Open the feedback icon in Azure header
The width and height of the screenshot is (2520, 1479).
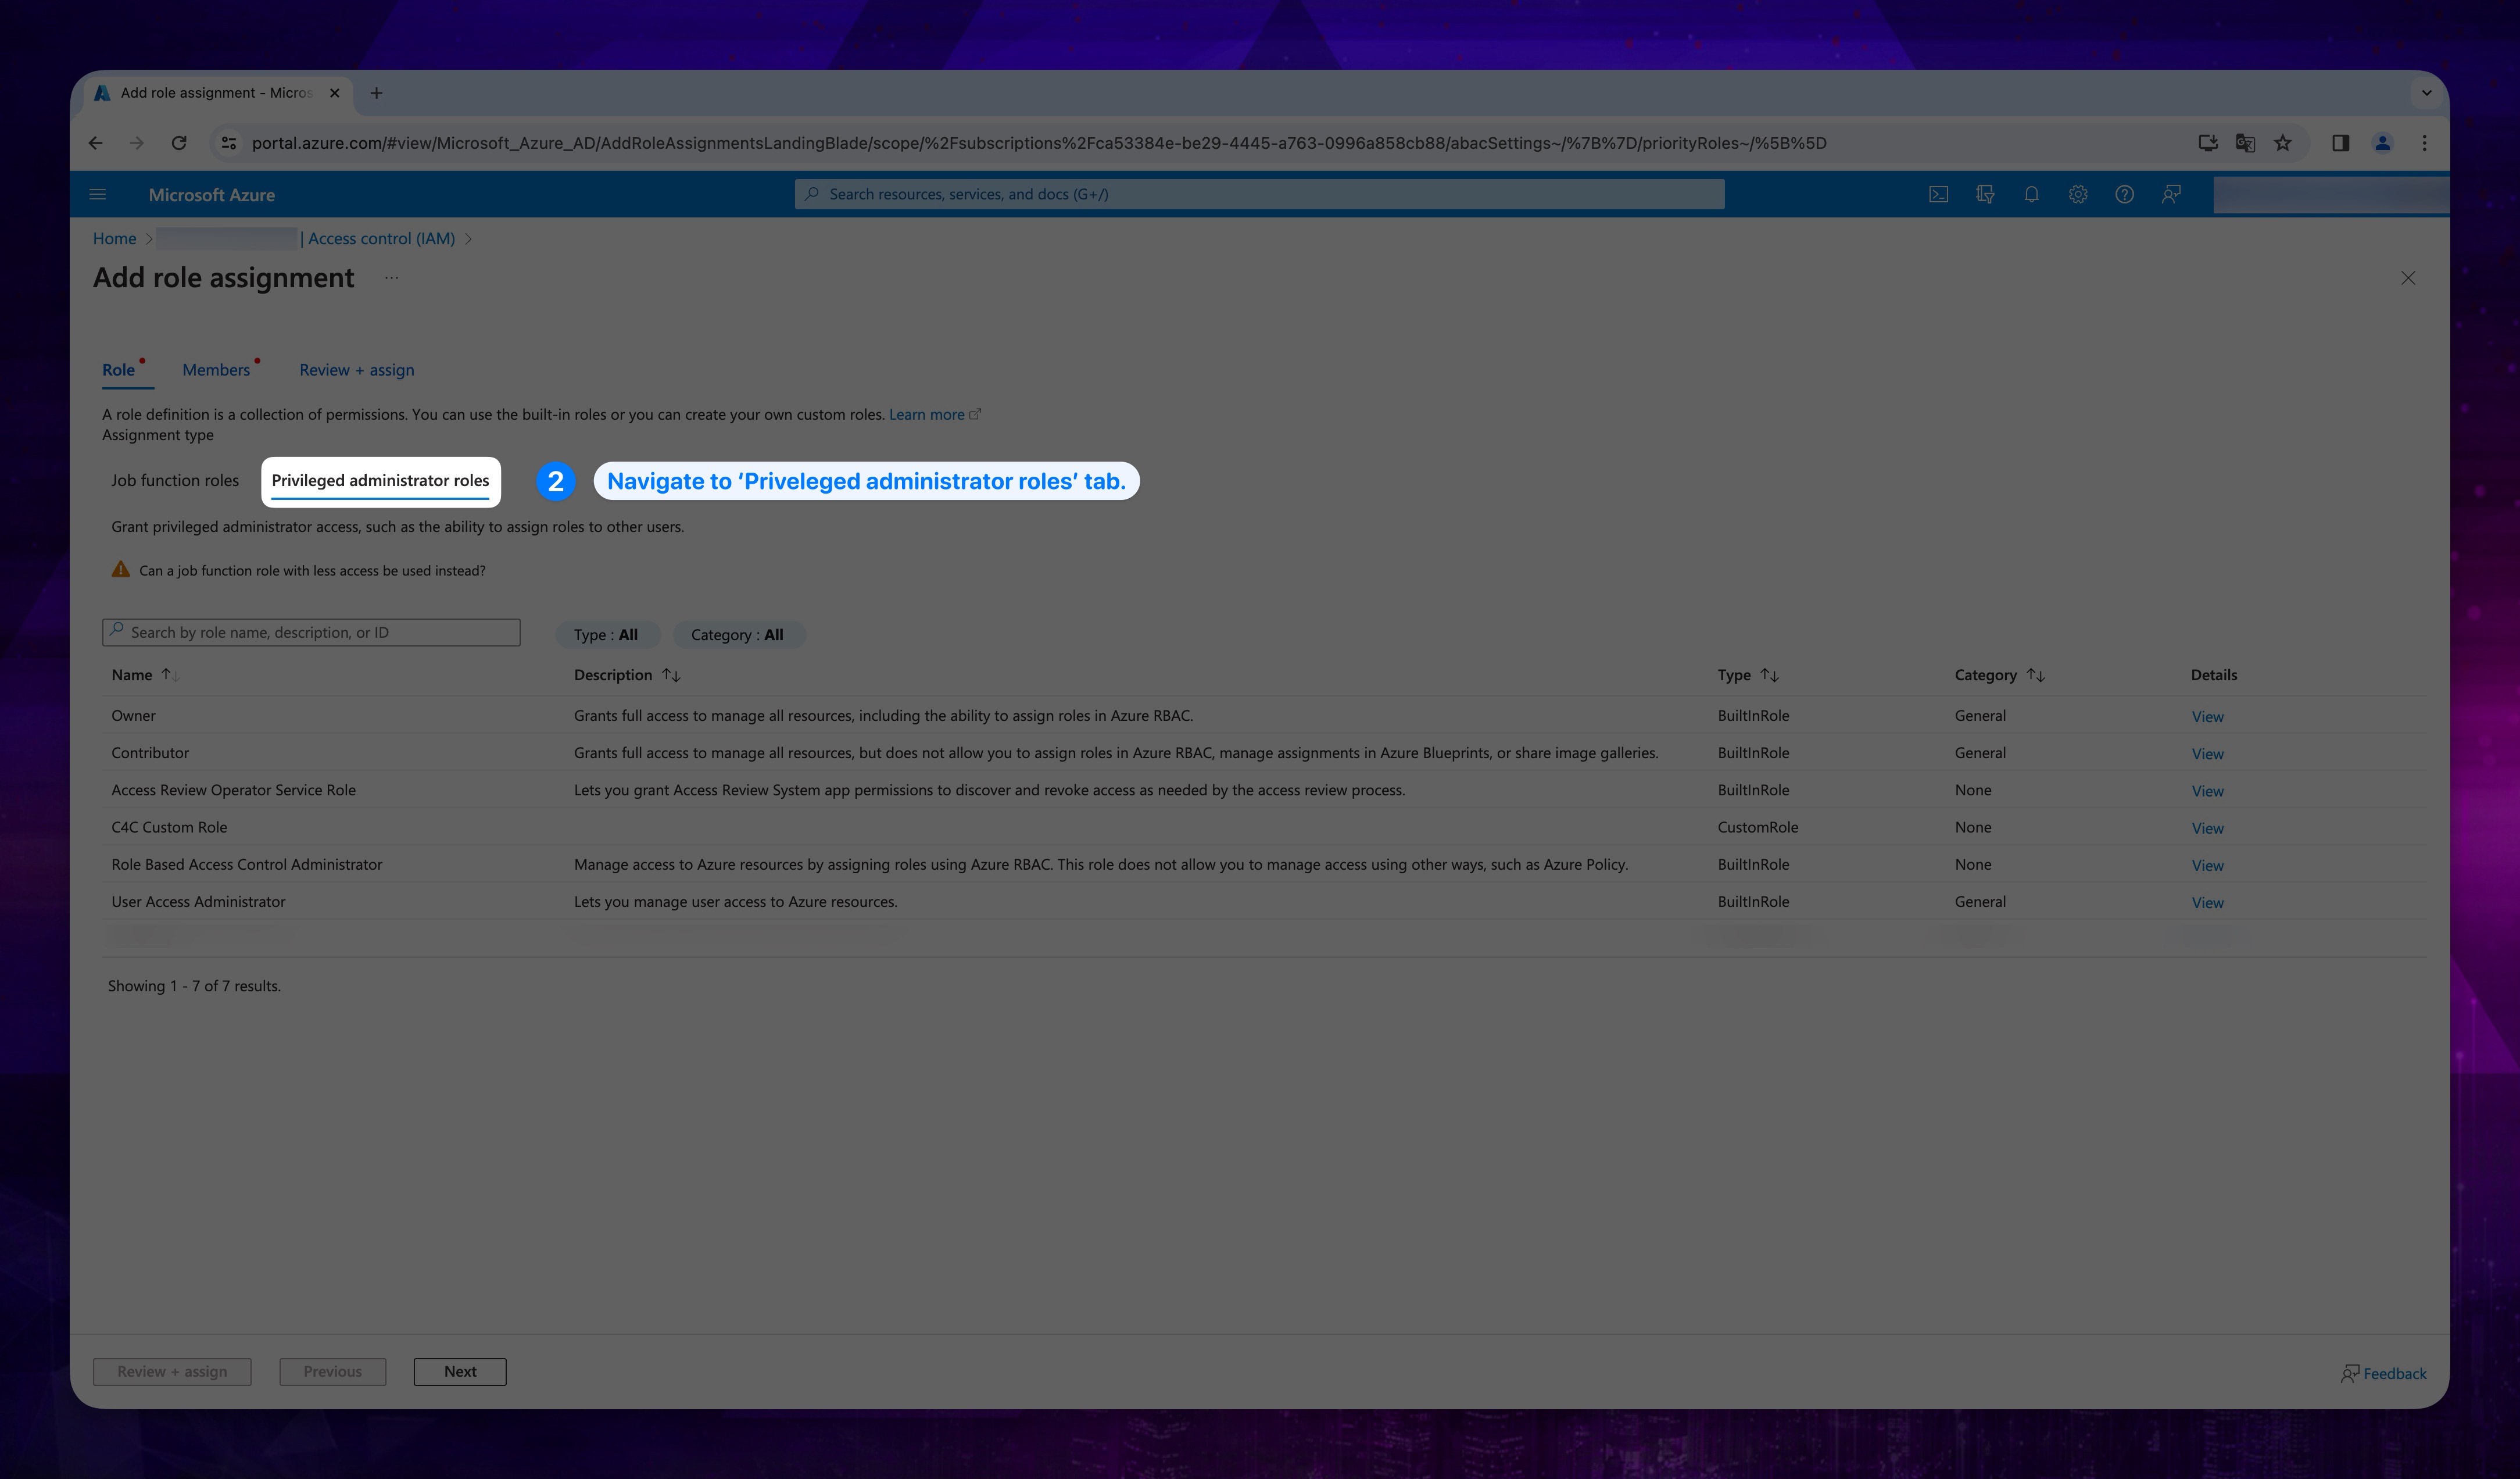pos(2171,194)
